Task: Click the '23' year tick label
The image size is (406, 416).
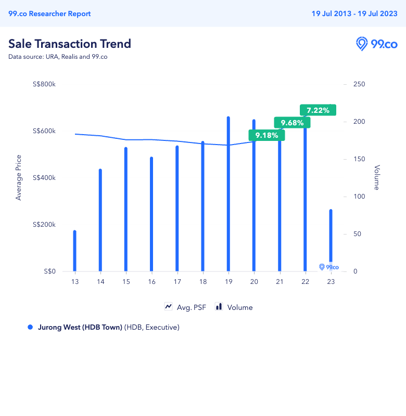Action: tap(331, 281)
